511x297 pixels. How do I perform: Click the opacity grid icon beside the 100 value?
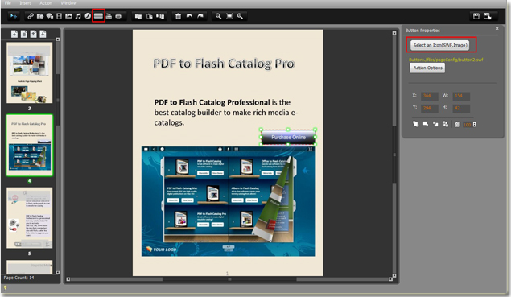point(457,124)
